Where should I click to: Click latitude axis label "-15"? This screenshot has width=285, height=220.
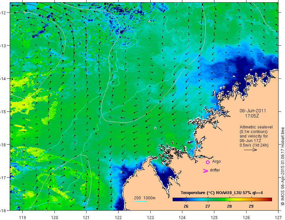click(4, 111)
